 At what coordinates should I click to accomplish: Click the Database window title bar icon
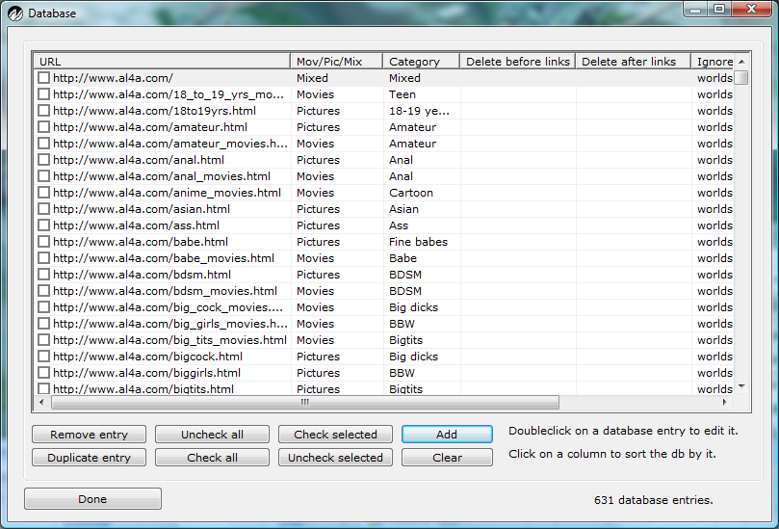[15, 13]
